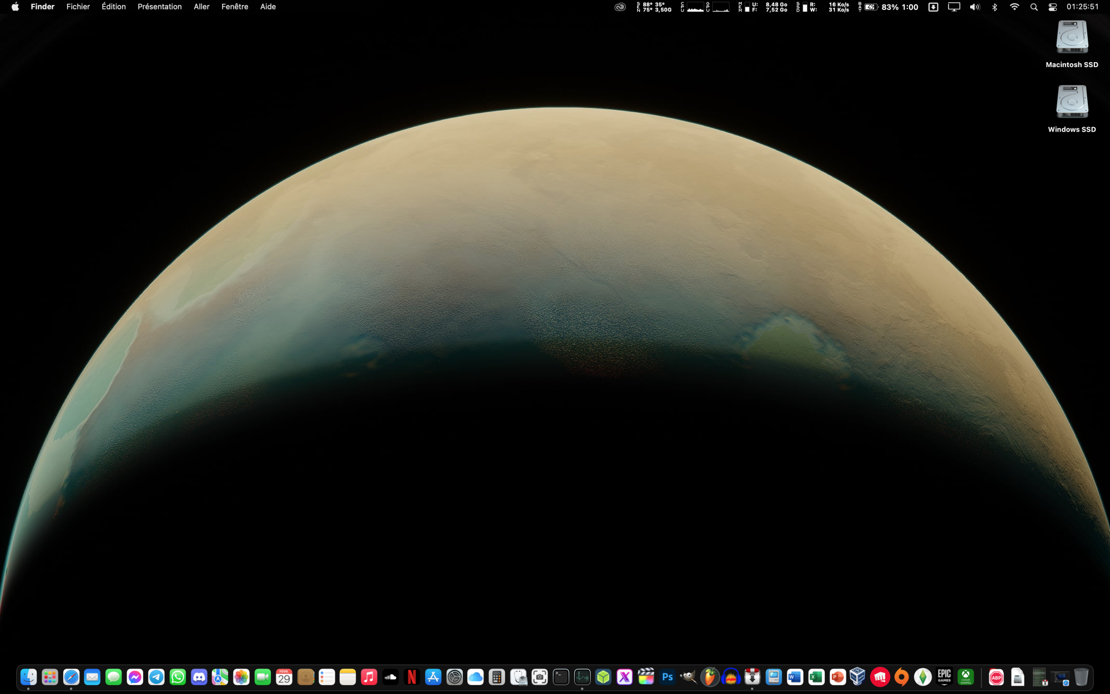Open the Édition menu
The image size is (1110, 694).
tap(114, 7)
